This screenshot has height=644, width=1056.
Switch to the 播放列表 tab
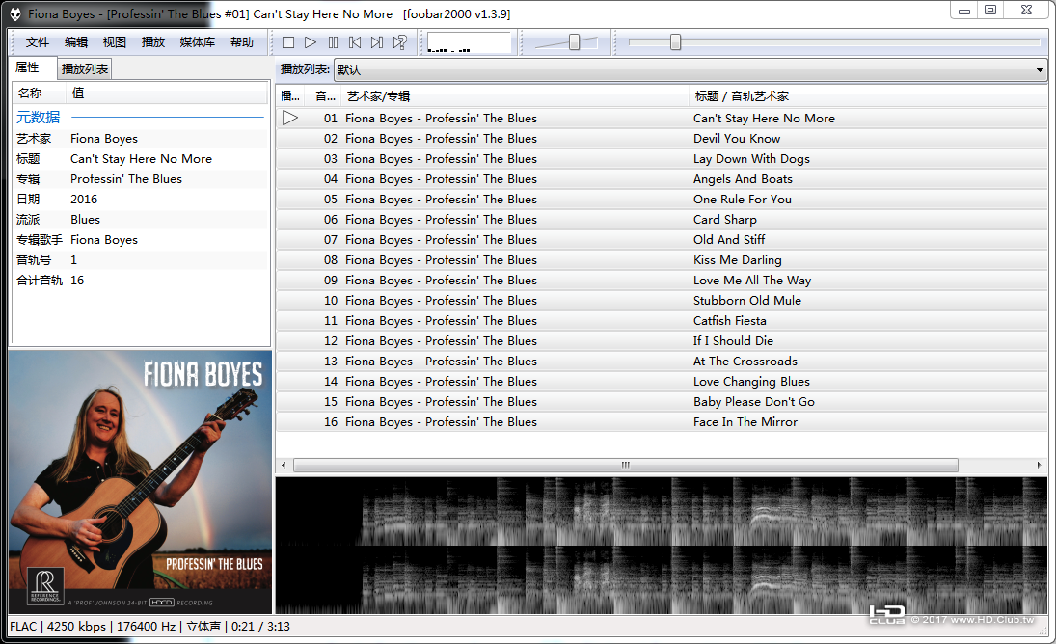click(x=84, y=68)
